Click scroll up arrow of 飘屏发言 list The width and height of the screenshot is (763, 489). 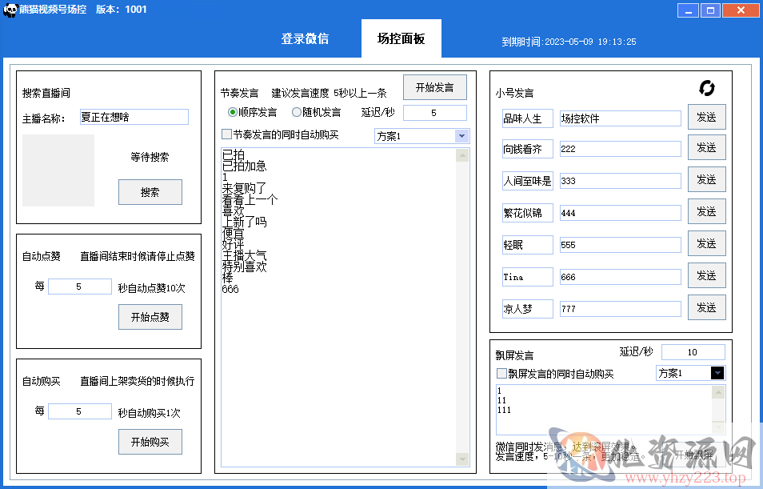(x=718, y=392)
